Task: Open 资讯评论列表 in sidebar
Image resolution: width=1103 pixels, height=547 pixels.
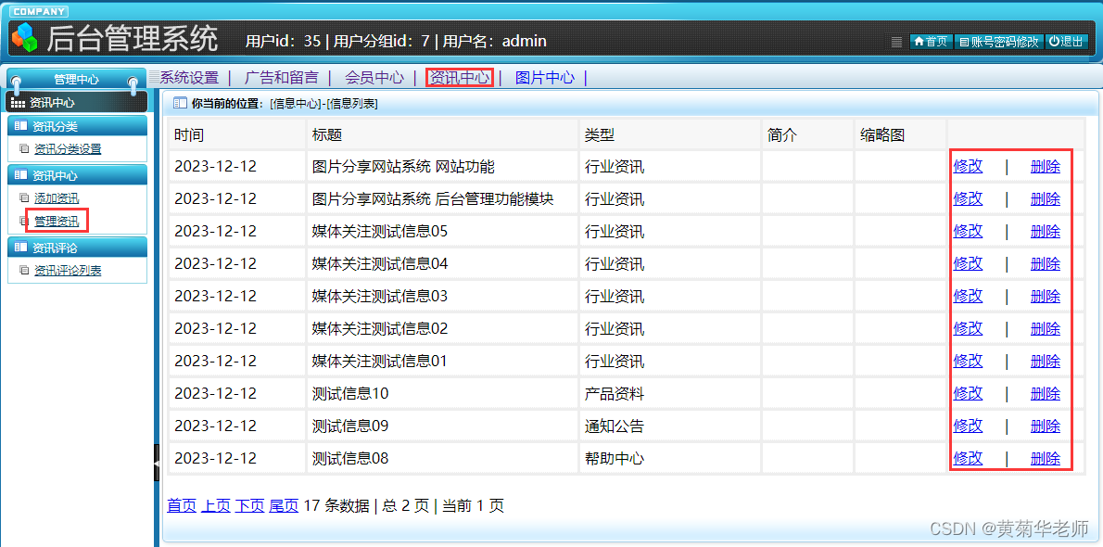Action: click(x=68, y=271)
